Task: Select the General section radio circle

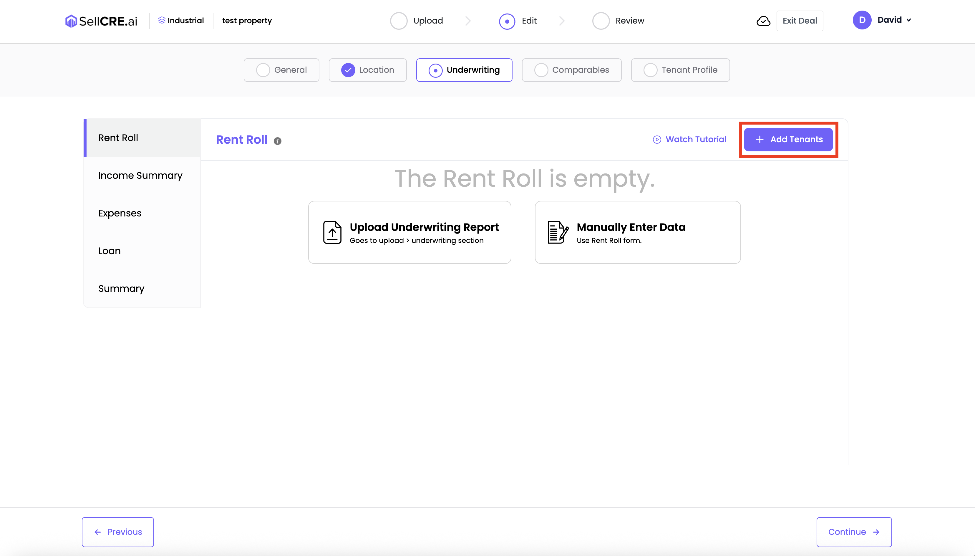Action: 263,70
